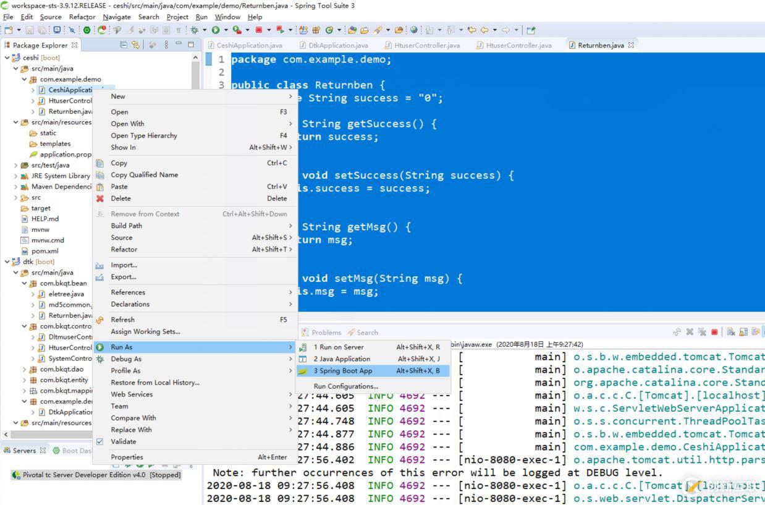Viewport: 765px width, 505px height.
Task: Click the green Run button in toolbar
Action: click(x=216, y=30)
